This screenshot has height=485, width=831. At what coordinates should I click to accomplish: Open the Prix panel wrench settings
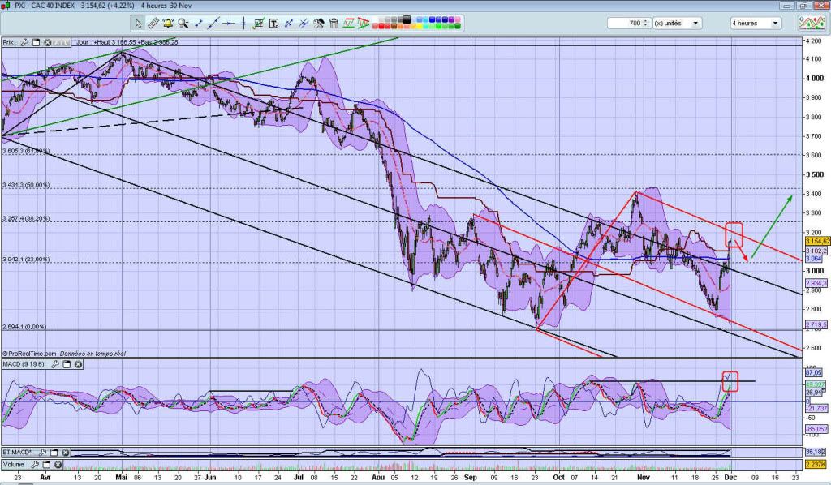pos(24,42)
